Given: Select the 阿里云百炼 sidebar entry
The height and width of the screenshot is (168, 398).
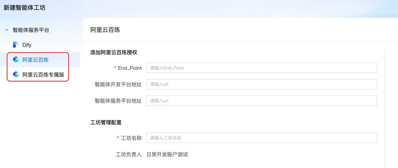Looking at the screenshot, I should point(40,60).
